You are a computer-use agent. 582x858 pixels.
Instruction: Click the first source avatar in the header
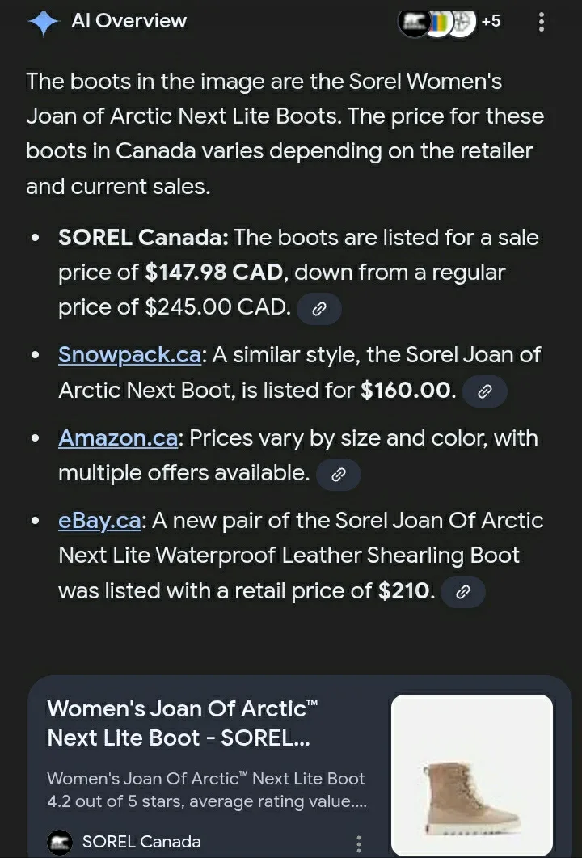414,23
